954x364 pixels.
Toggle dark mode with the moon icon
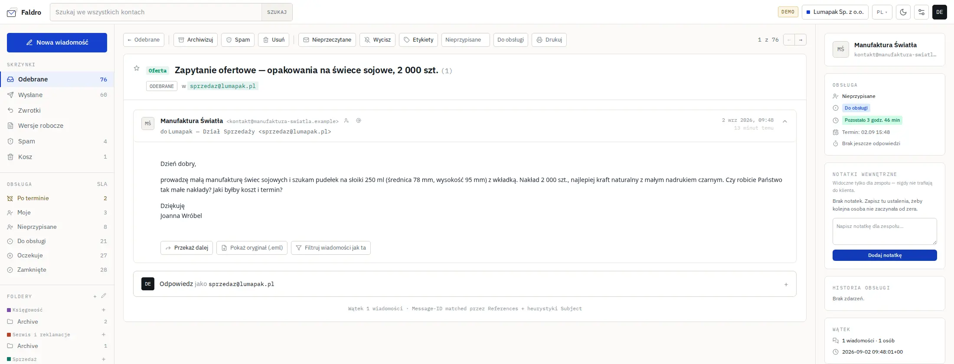pos(903,12)
